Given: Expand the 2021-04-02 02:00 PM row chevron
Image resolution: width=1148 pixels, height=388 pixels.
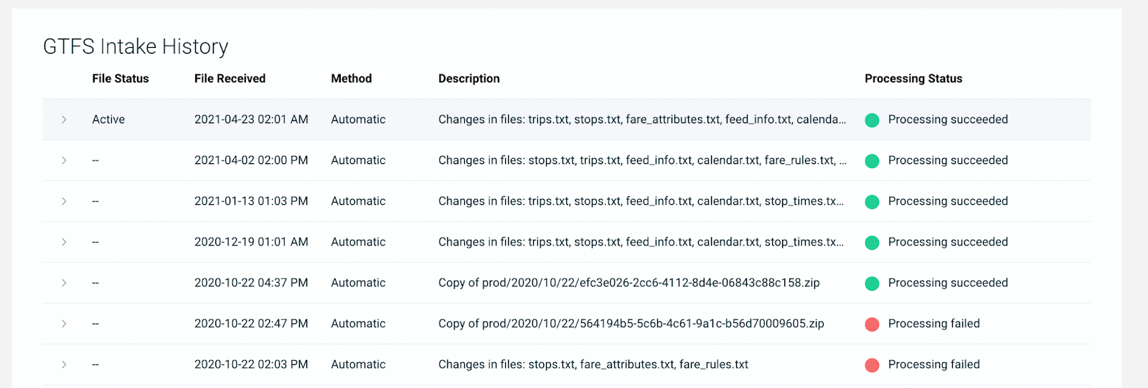Looking at the screenshot, I should (x=64, y=160).
